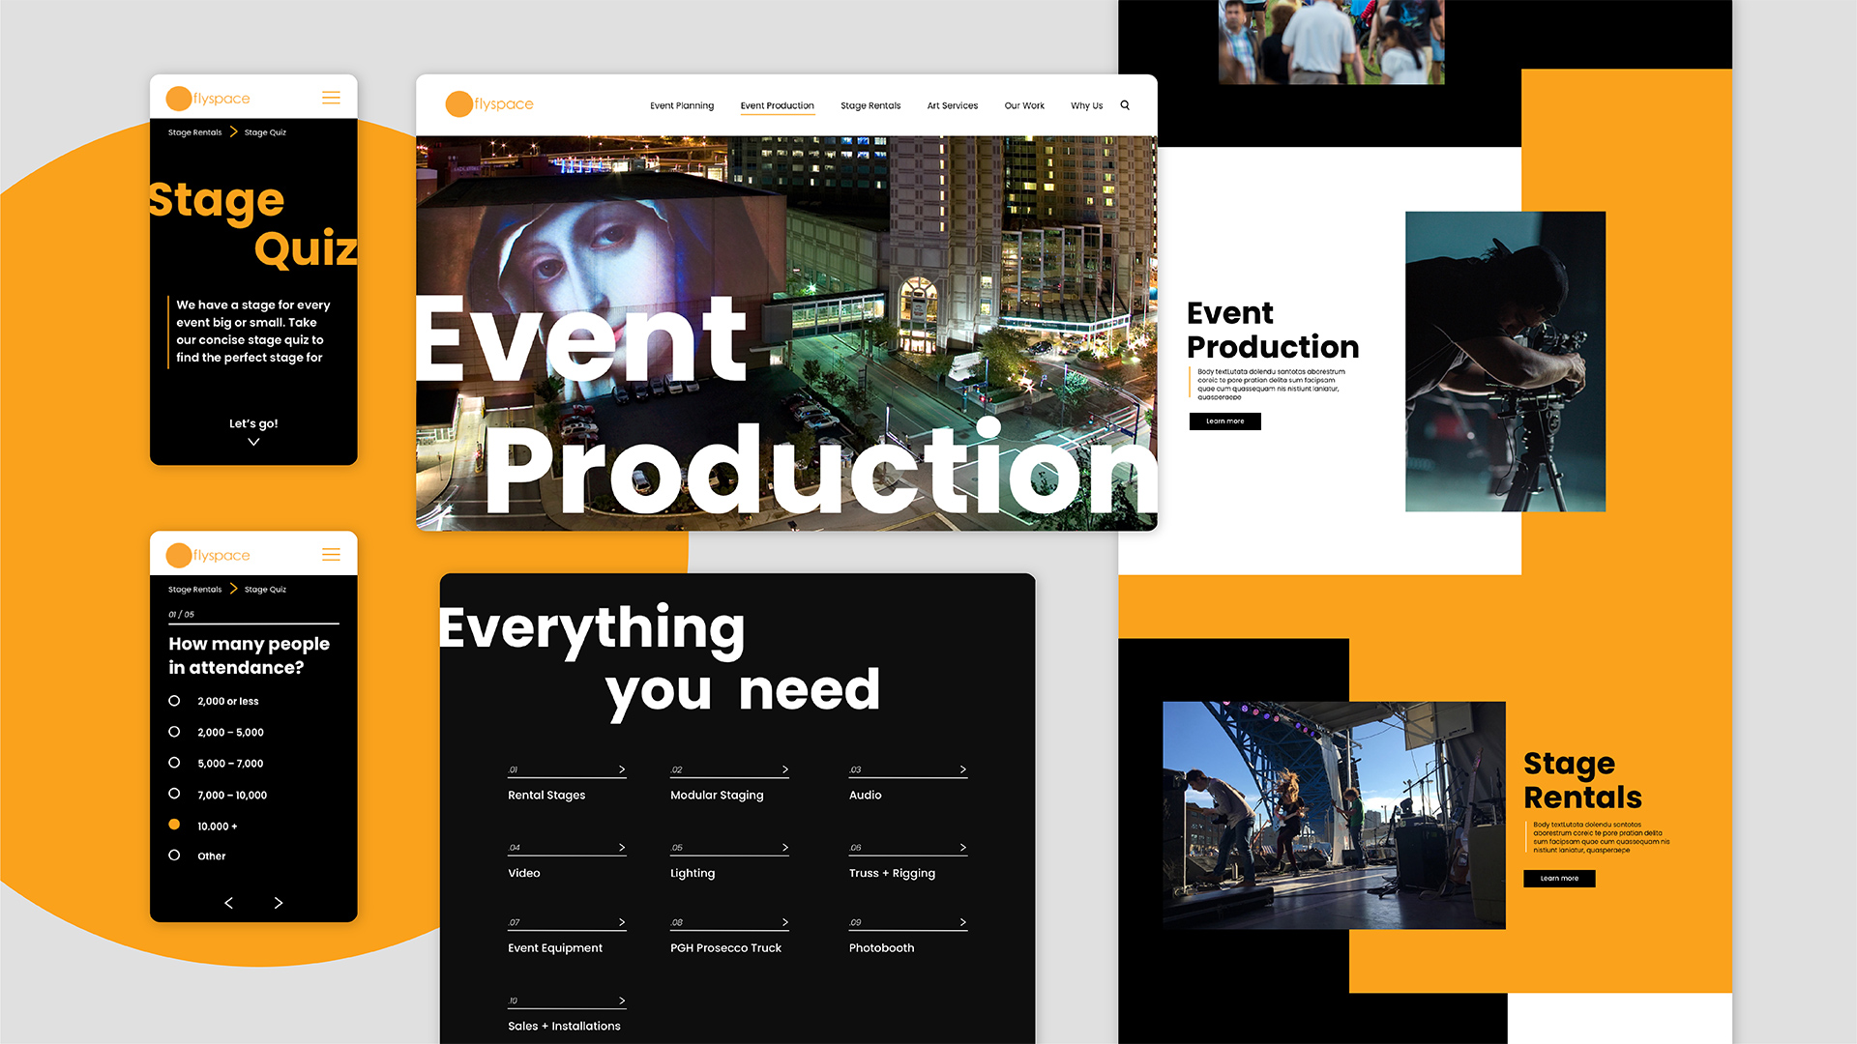Screen dimensions: 1857x1044
Task: Click Stage Rentals breadcrumb on attendance question screen
Action: [195, 590]
